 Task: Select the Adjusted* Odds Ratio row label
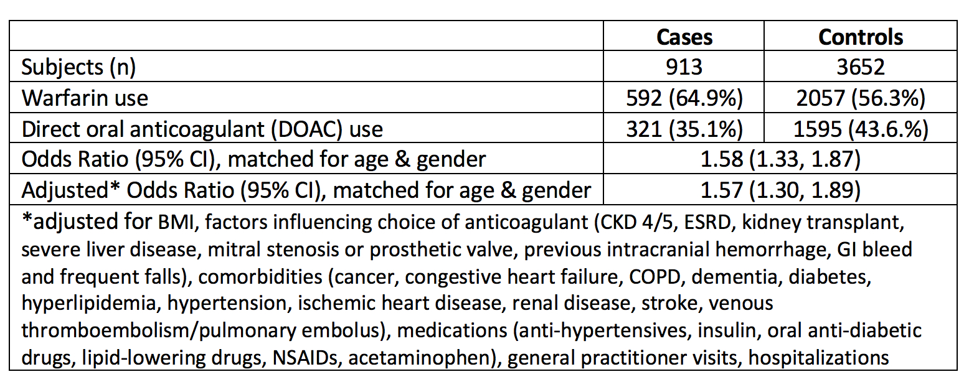[306, 189]
